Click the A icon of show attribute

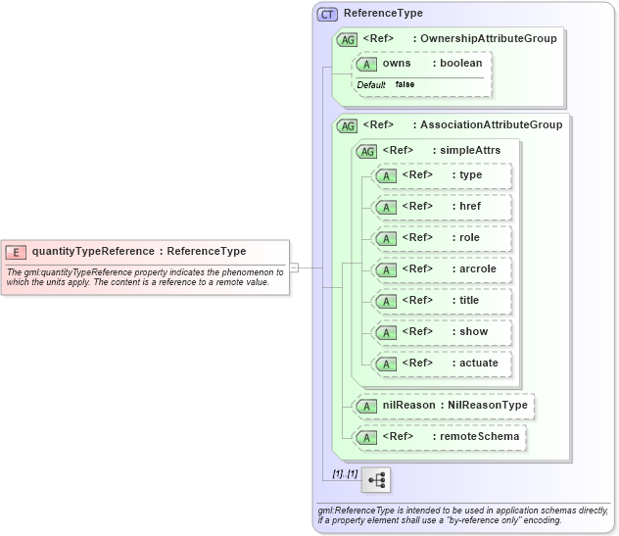(x=386, y=332)
